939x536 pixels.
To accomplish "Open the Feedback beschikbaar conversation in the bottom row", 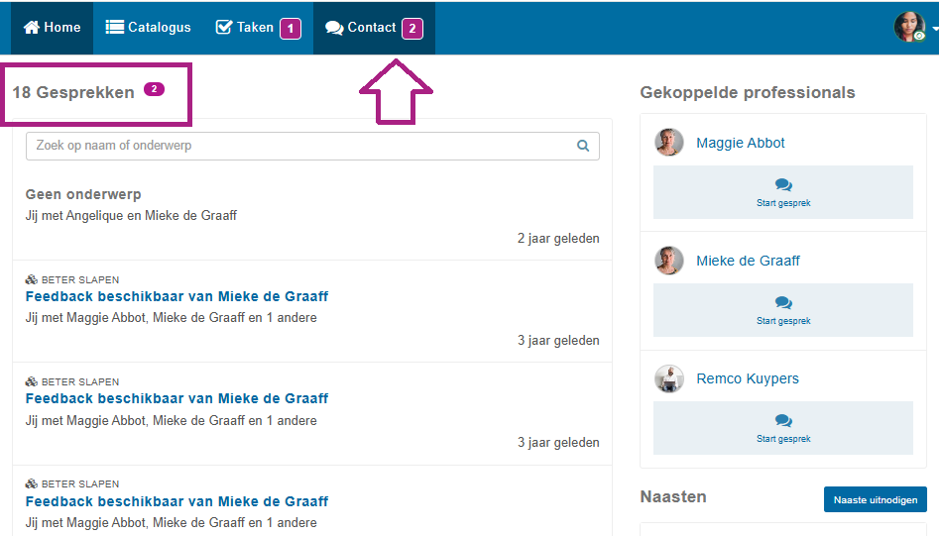I will [x=176, y=501].
